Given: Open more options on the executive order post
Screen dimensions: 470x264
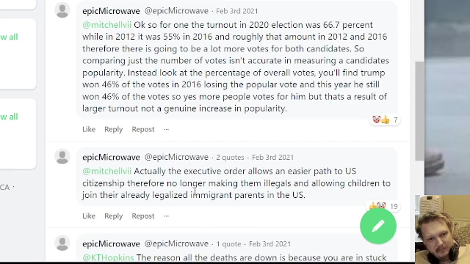Looking at the screenshot, I should pyautogui.click(x=166, y=216).
